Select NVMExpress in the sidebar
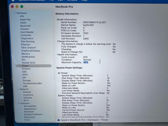Viewport: 168px width, 126px height. click(x=28, y=57)
